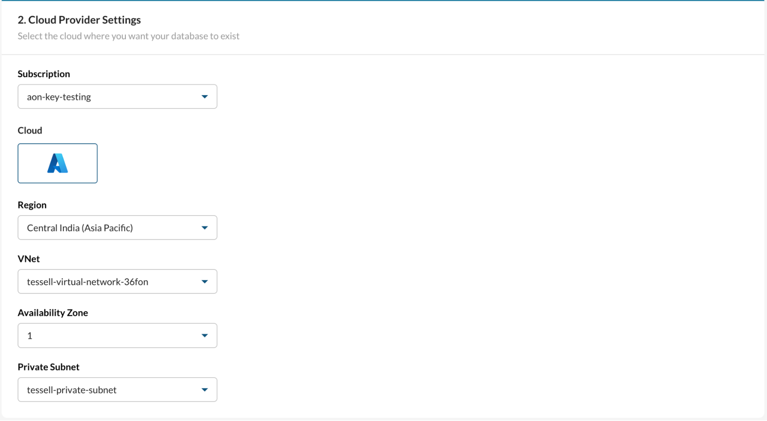Click the Cloud field label
Image resolution: width=767 pixels, height=421 pixels.
tap(30, 130)
